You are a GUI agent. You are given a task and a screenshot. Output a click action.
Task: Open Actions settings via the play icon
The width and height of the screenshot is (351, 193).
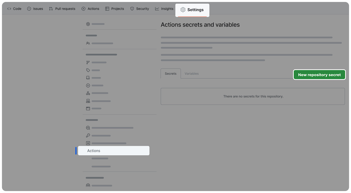(x=88, y=85)
